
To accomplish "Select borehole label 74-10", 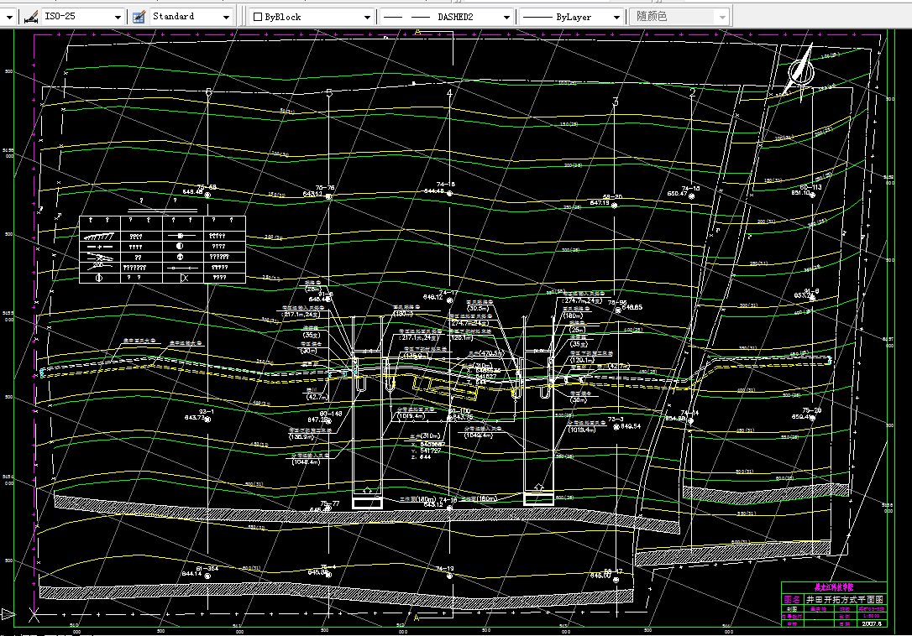I will pos(690,188).
